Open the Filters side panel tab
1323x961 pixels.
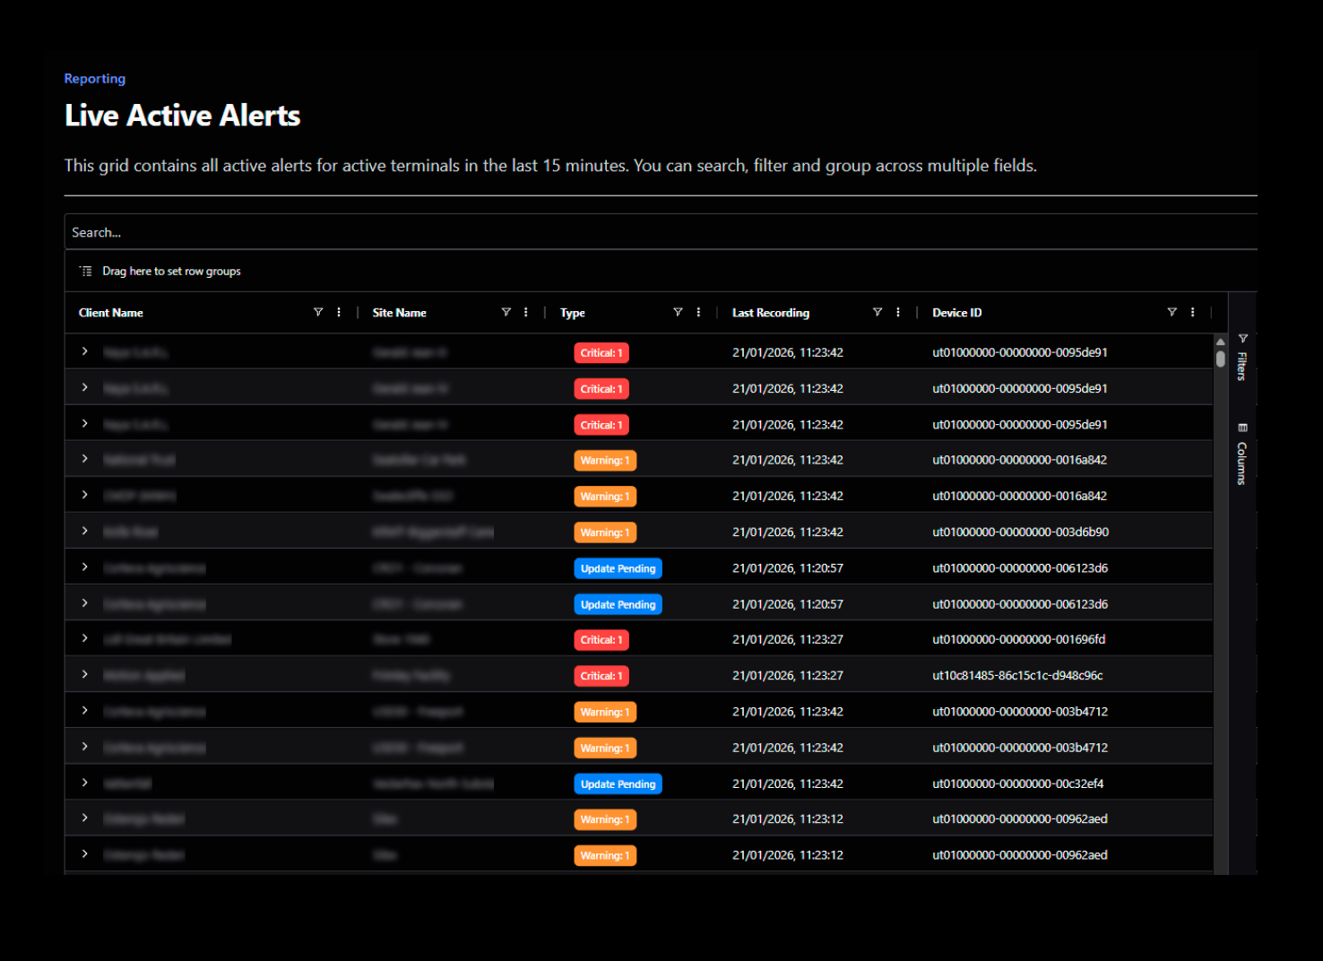1242,358
